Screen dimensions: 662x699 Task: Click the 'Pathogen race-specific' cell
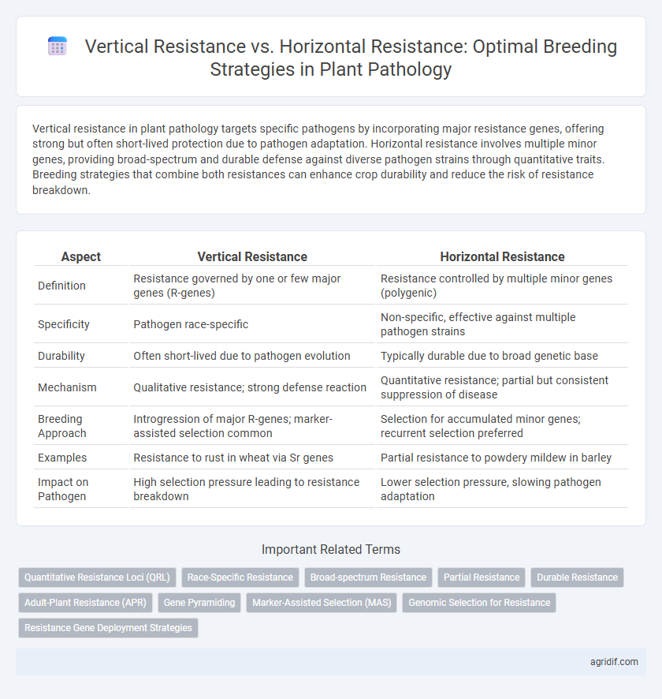252,324
